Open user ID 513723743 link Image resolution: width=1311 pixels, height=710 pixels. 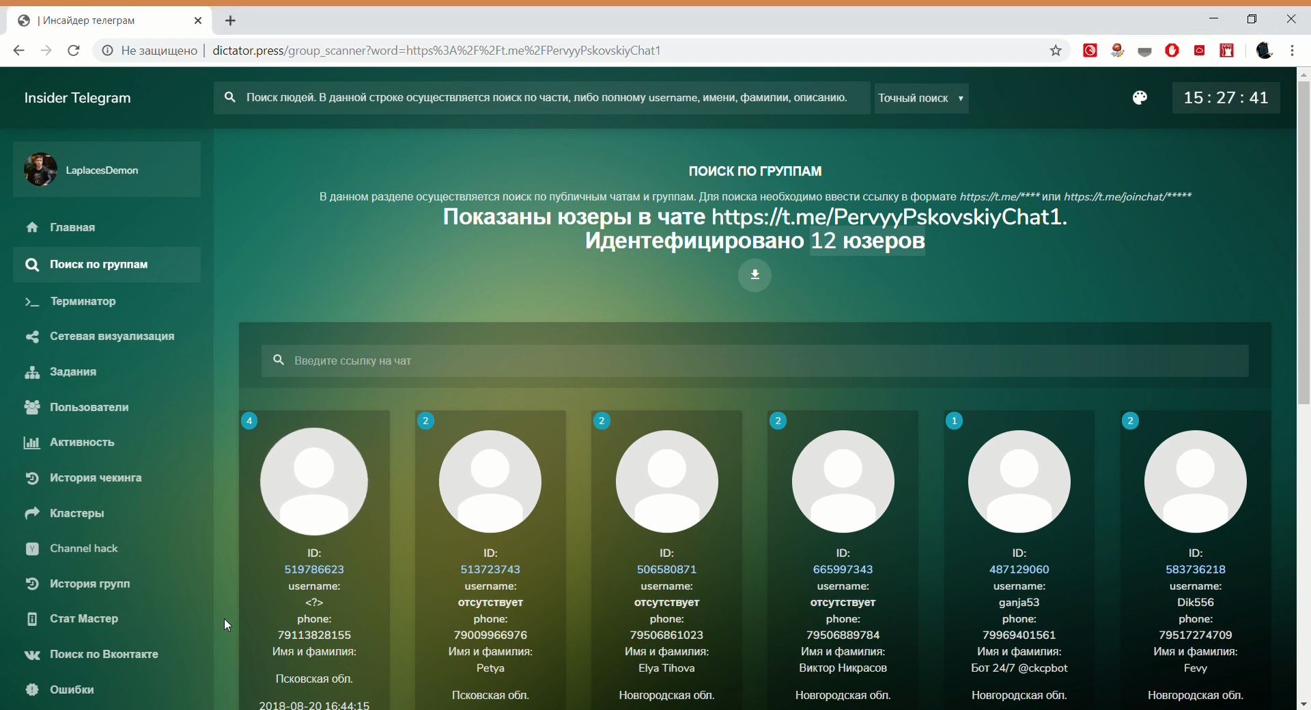pyautogui.click(x=490, y=569)
